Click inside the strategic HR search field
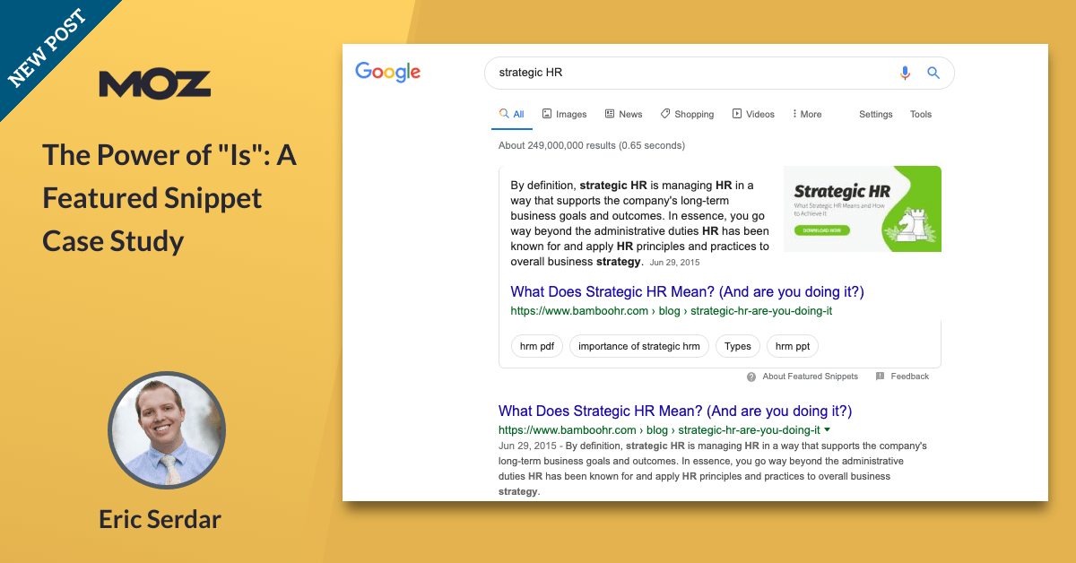The width and height of the screenshot is (1076, 563). [628, 73]
